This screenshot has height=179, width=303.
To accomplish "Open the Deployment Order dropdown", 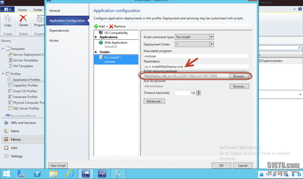I will click(x=212, y=44).
